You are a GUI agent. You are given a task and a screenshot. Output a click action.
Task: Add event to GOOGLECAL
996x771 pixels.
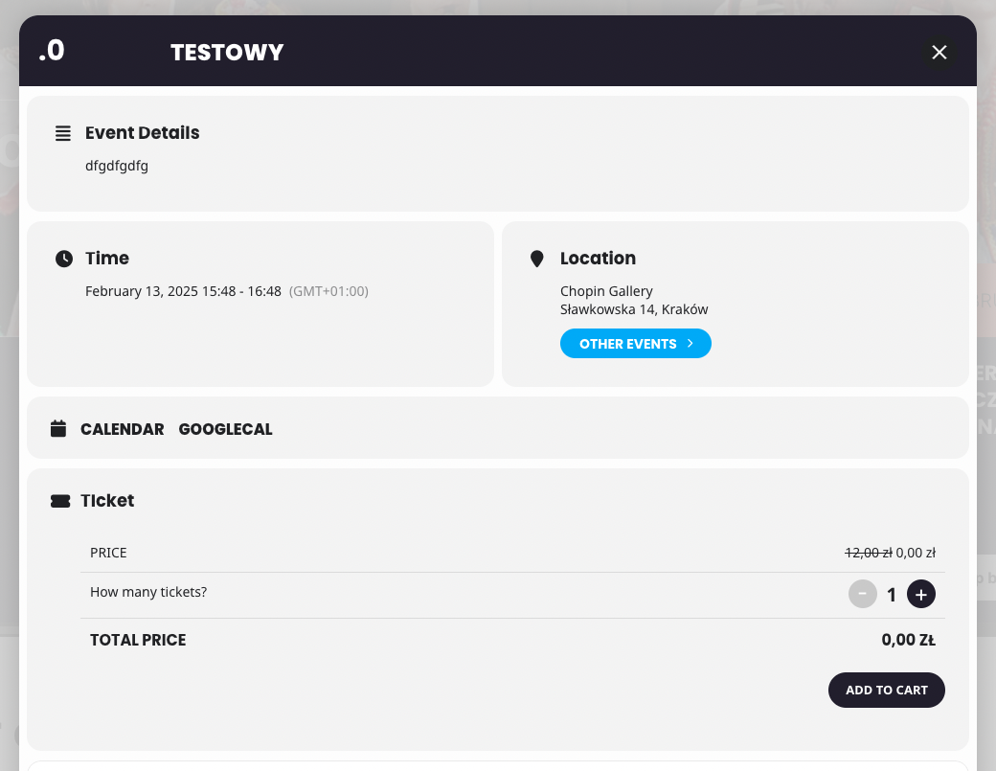[x=225, y=429]
